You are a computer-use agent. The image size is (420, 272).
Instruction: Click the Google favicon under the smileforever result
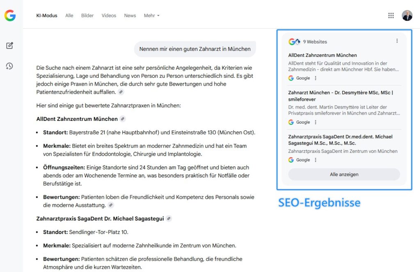click(292, 122)
